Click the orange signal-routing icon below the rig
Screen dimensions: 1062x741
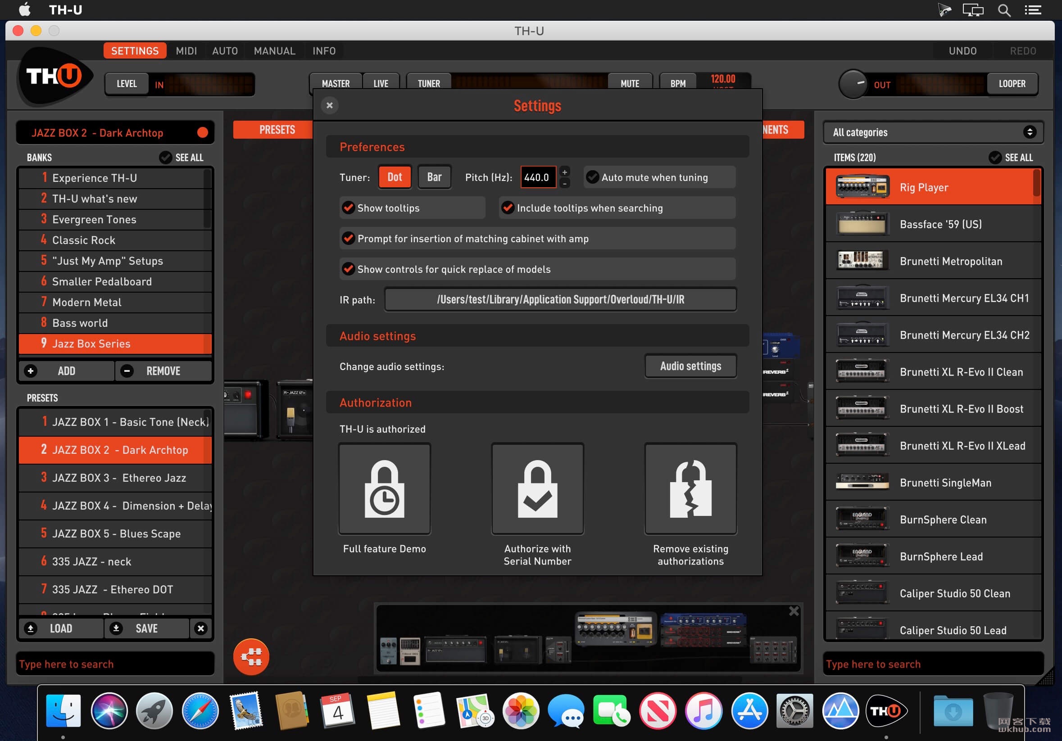pos(251,656)
